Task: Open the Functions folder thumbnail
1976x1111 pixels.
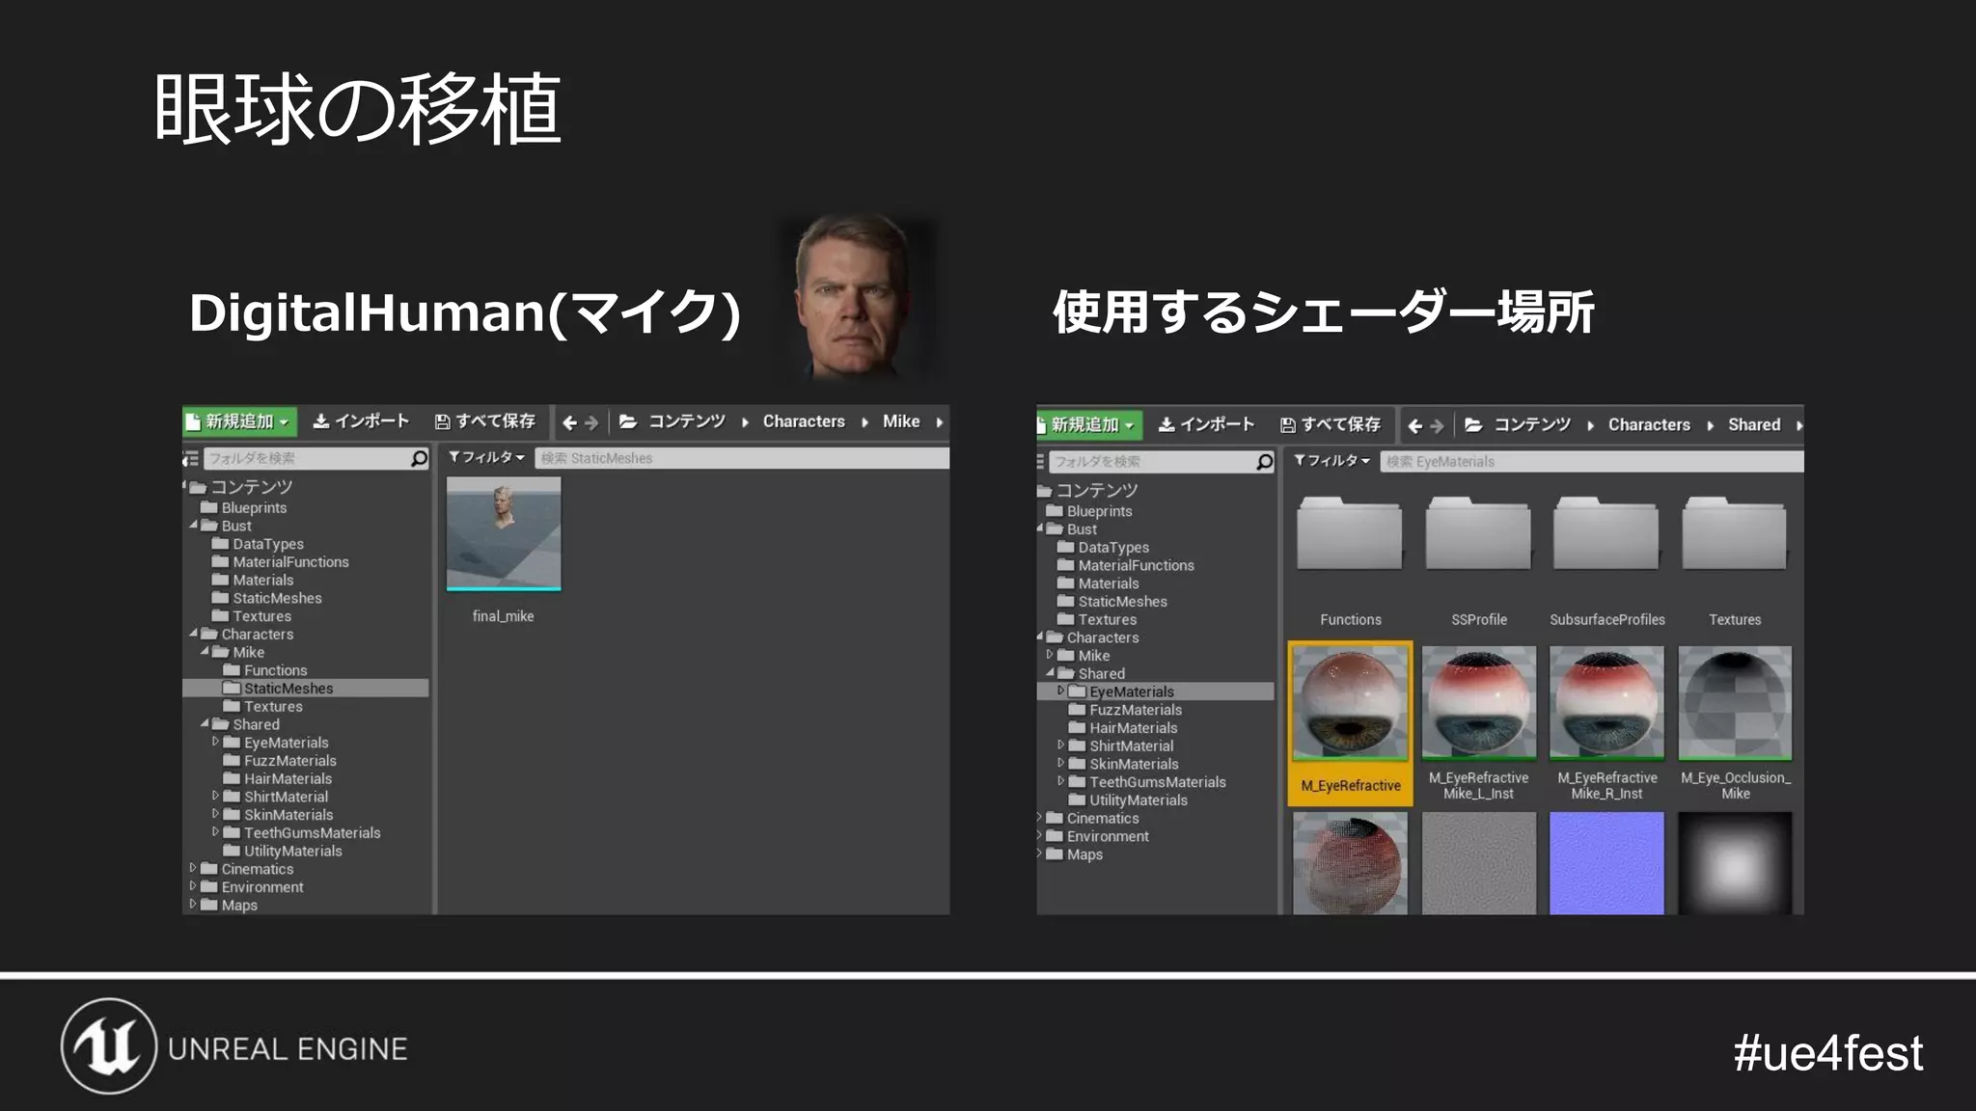Action: (1350, 535)
